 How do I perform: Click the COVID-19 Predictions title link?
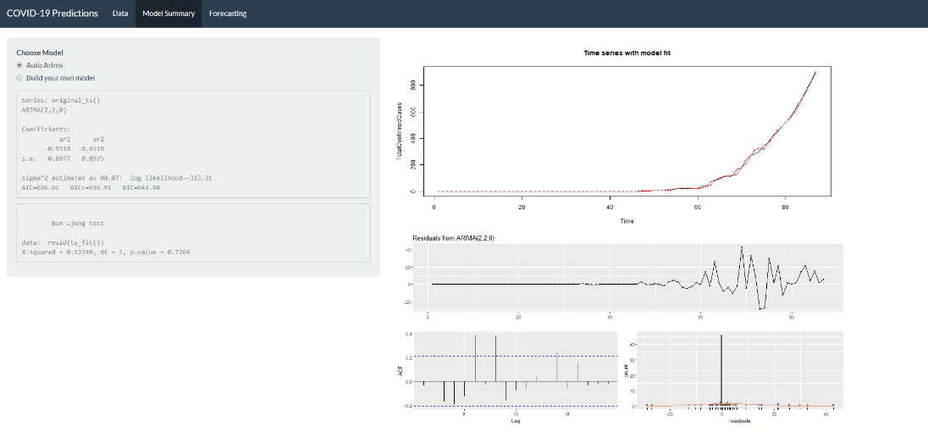coord(52,14)
